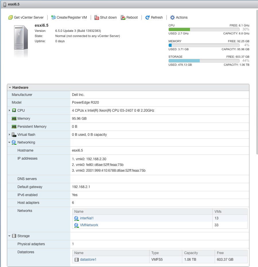Image resolution: width=258 pixels, height=267 pixels.
Task: Collapse the Storage section
Action: pos(9,236)
